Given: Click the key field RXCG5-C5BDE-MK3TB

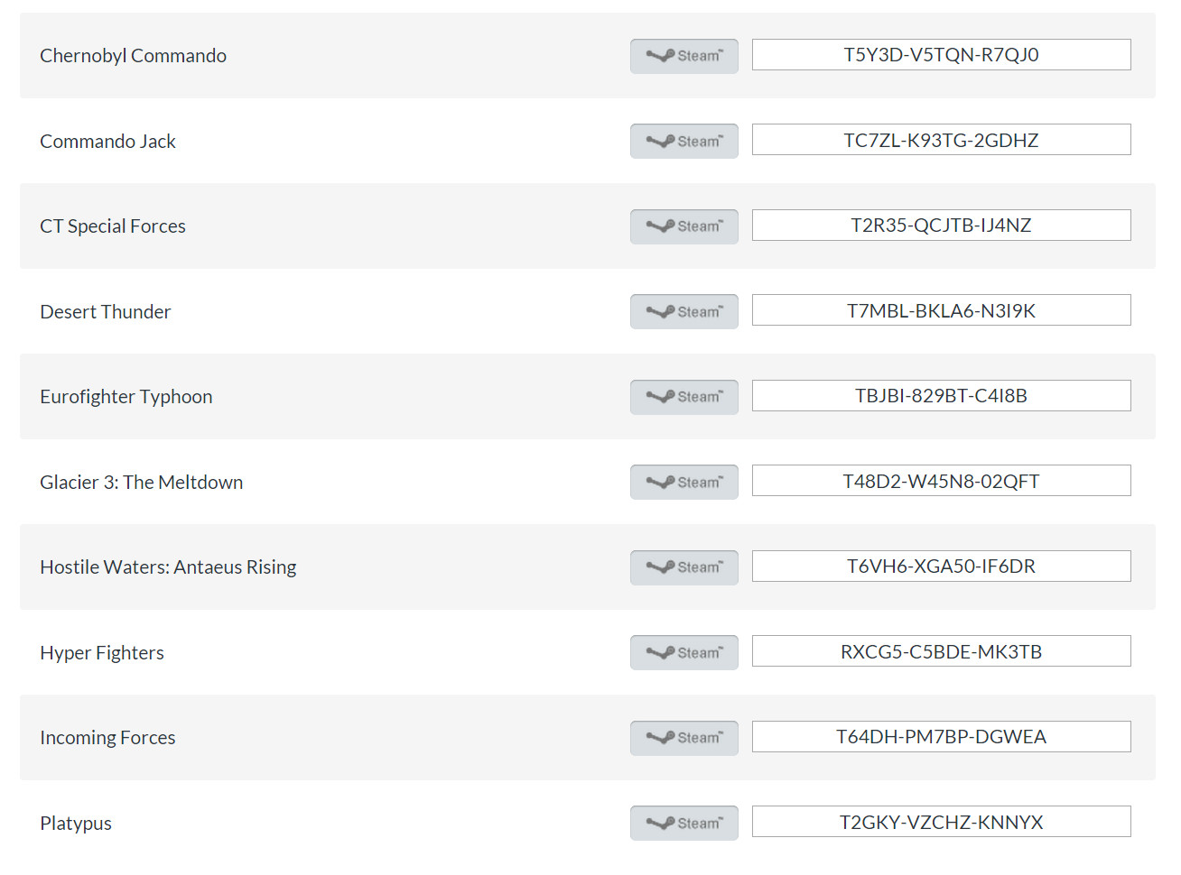Looking at the screenshot, I should coord(941,651).
